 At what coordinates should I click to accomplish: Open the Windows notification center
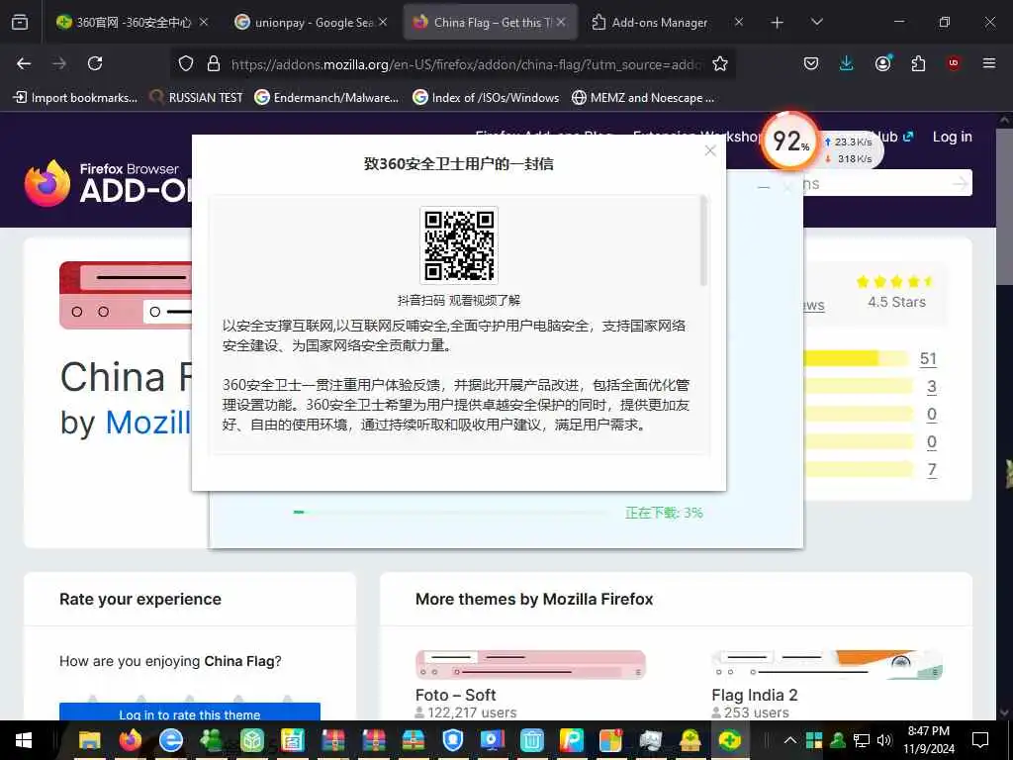(x=980, y=740)
